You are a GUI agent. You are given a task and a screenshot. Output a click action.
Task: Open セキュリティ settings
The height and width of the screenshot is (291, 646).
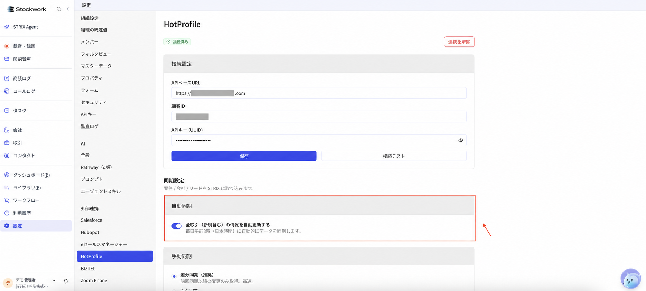(x=94, y=102)
